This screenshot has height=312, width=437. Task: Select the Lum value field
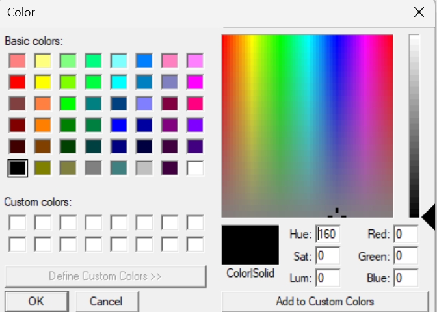tap(328, 279)
